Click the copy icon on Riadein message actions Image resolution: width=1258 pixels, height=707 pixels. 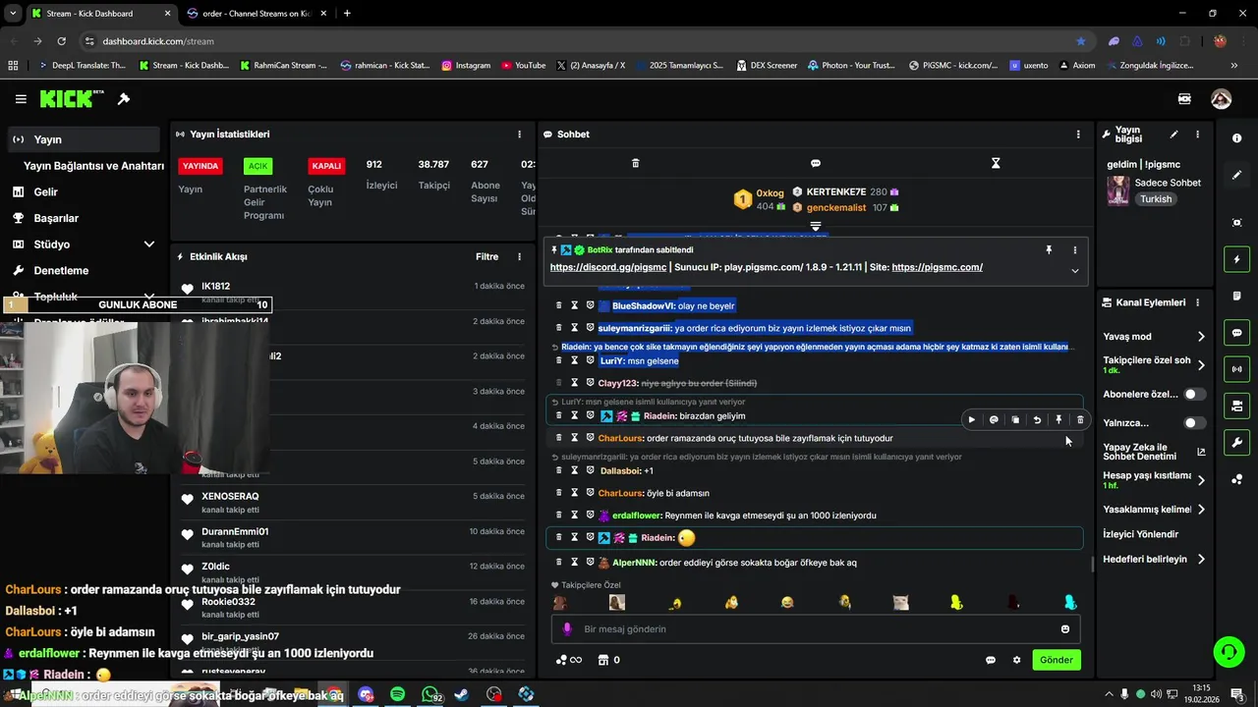click(x=1015, y=420)
